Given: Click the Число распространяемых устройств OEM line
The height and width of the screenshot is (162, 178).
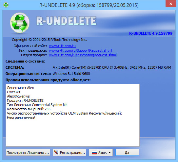Looking at the screenshot, I should (x=65, y=113).
